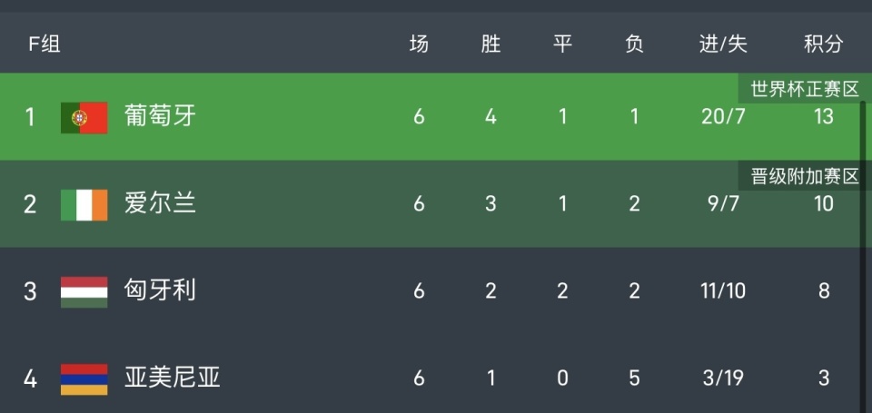Click the F组 group label

point(45,44)
